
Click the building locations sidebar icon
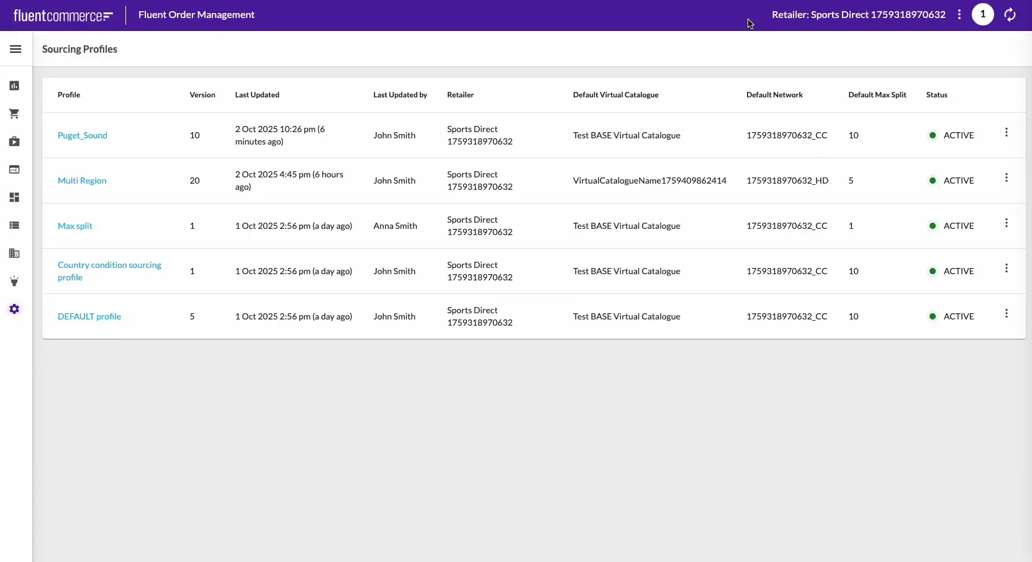tap(14, 253)
